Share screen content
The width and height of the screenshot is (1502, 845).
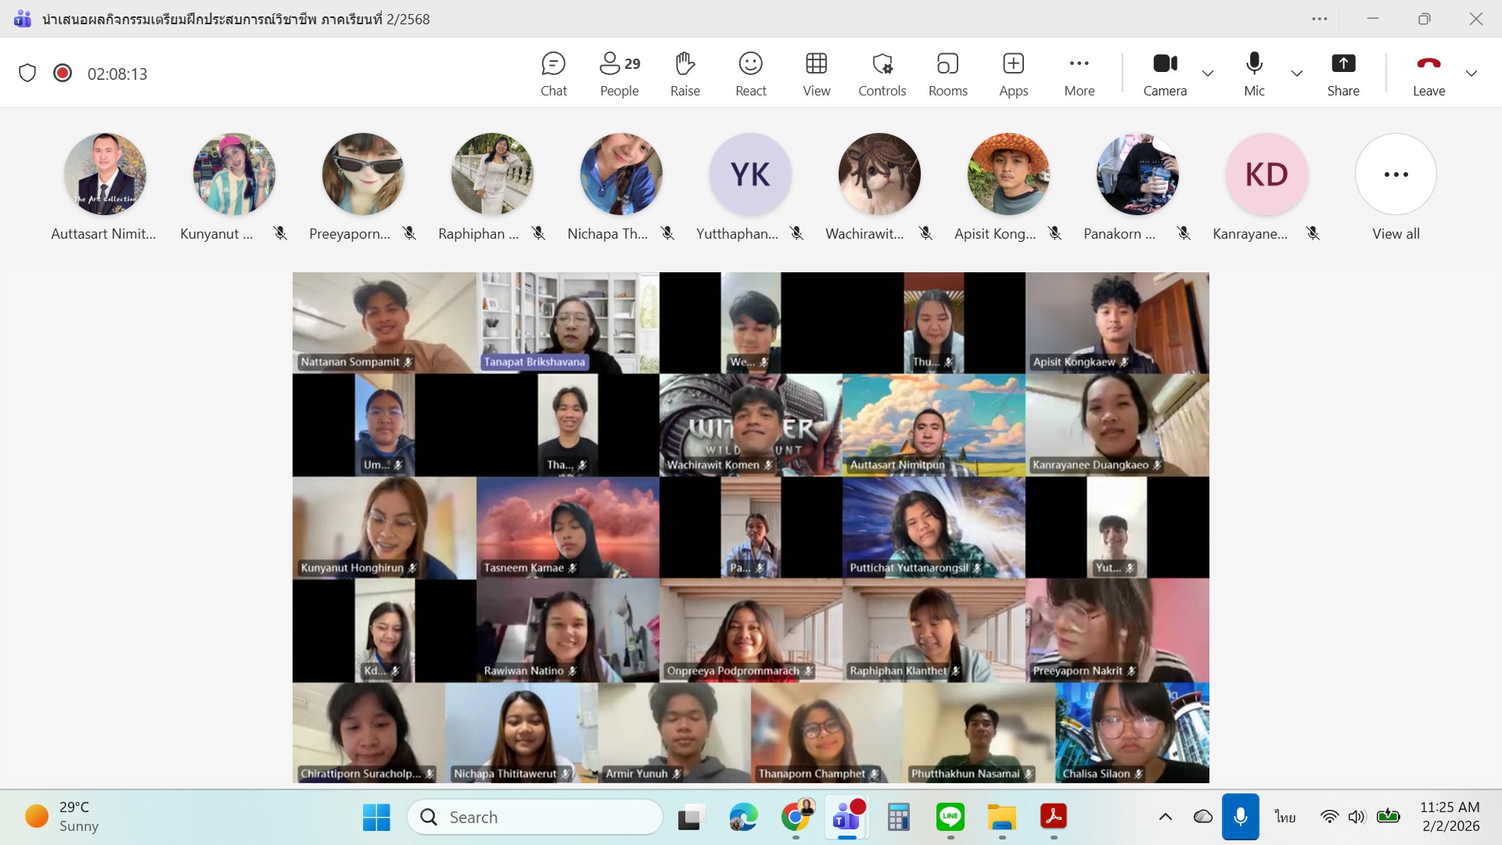[1342, 74]
